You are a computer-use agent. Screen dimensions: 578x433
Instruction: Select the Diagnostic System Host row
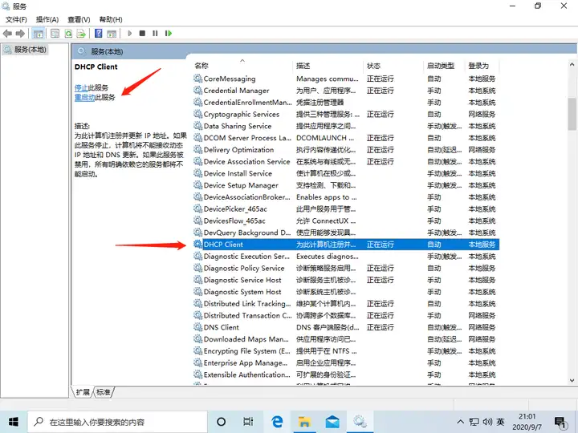pyautogui.click(x=346, y=292)
